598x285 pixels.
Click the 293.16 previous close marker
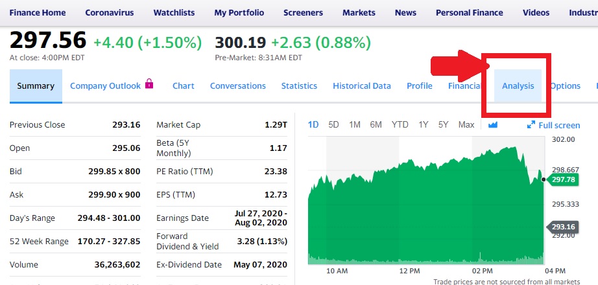pos(562,227)
